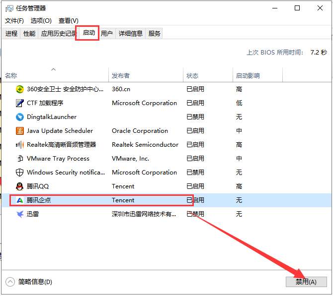Click the 腾讯企点 icon
This screenshot has height=296, width=333.
click(x=20, y=200)
